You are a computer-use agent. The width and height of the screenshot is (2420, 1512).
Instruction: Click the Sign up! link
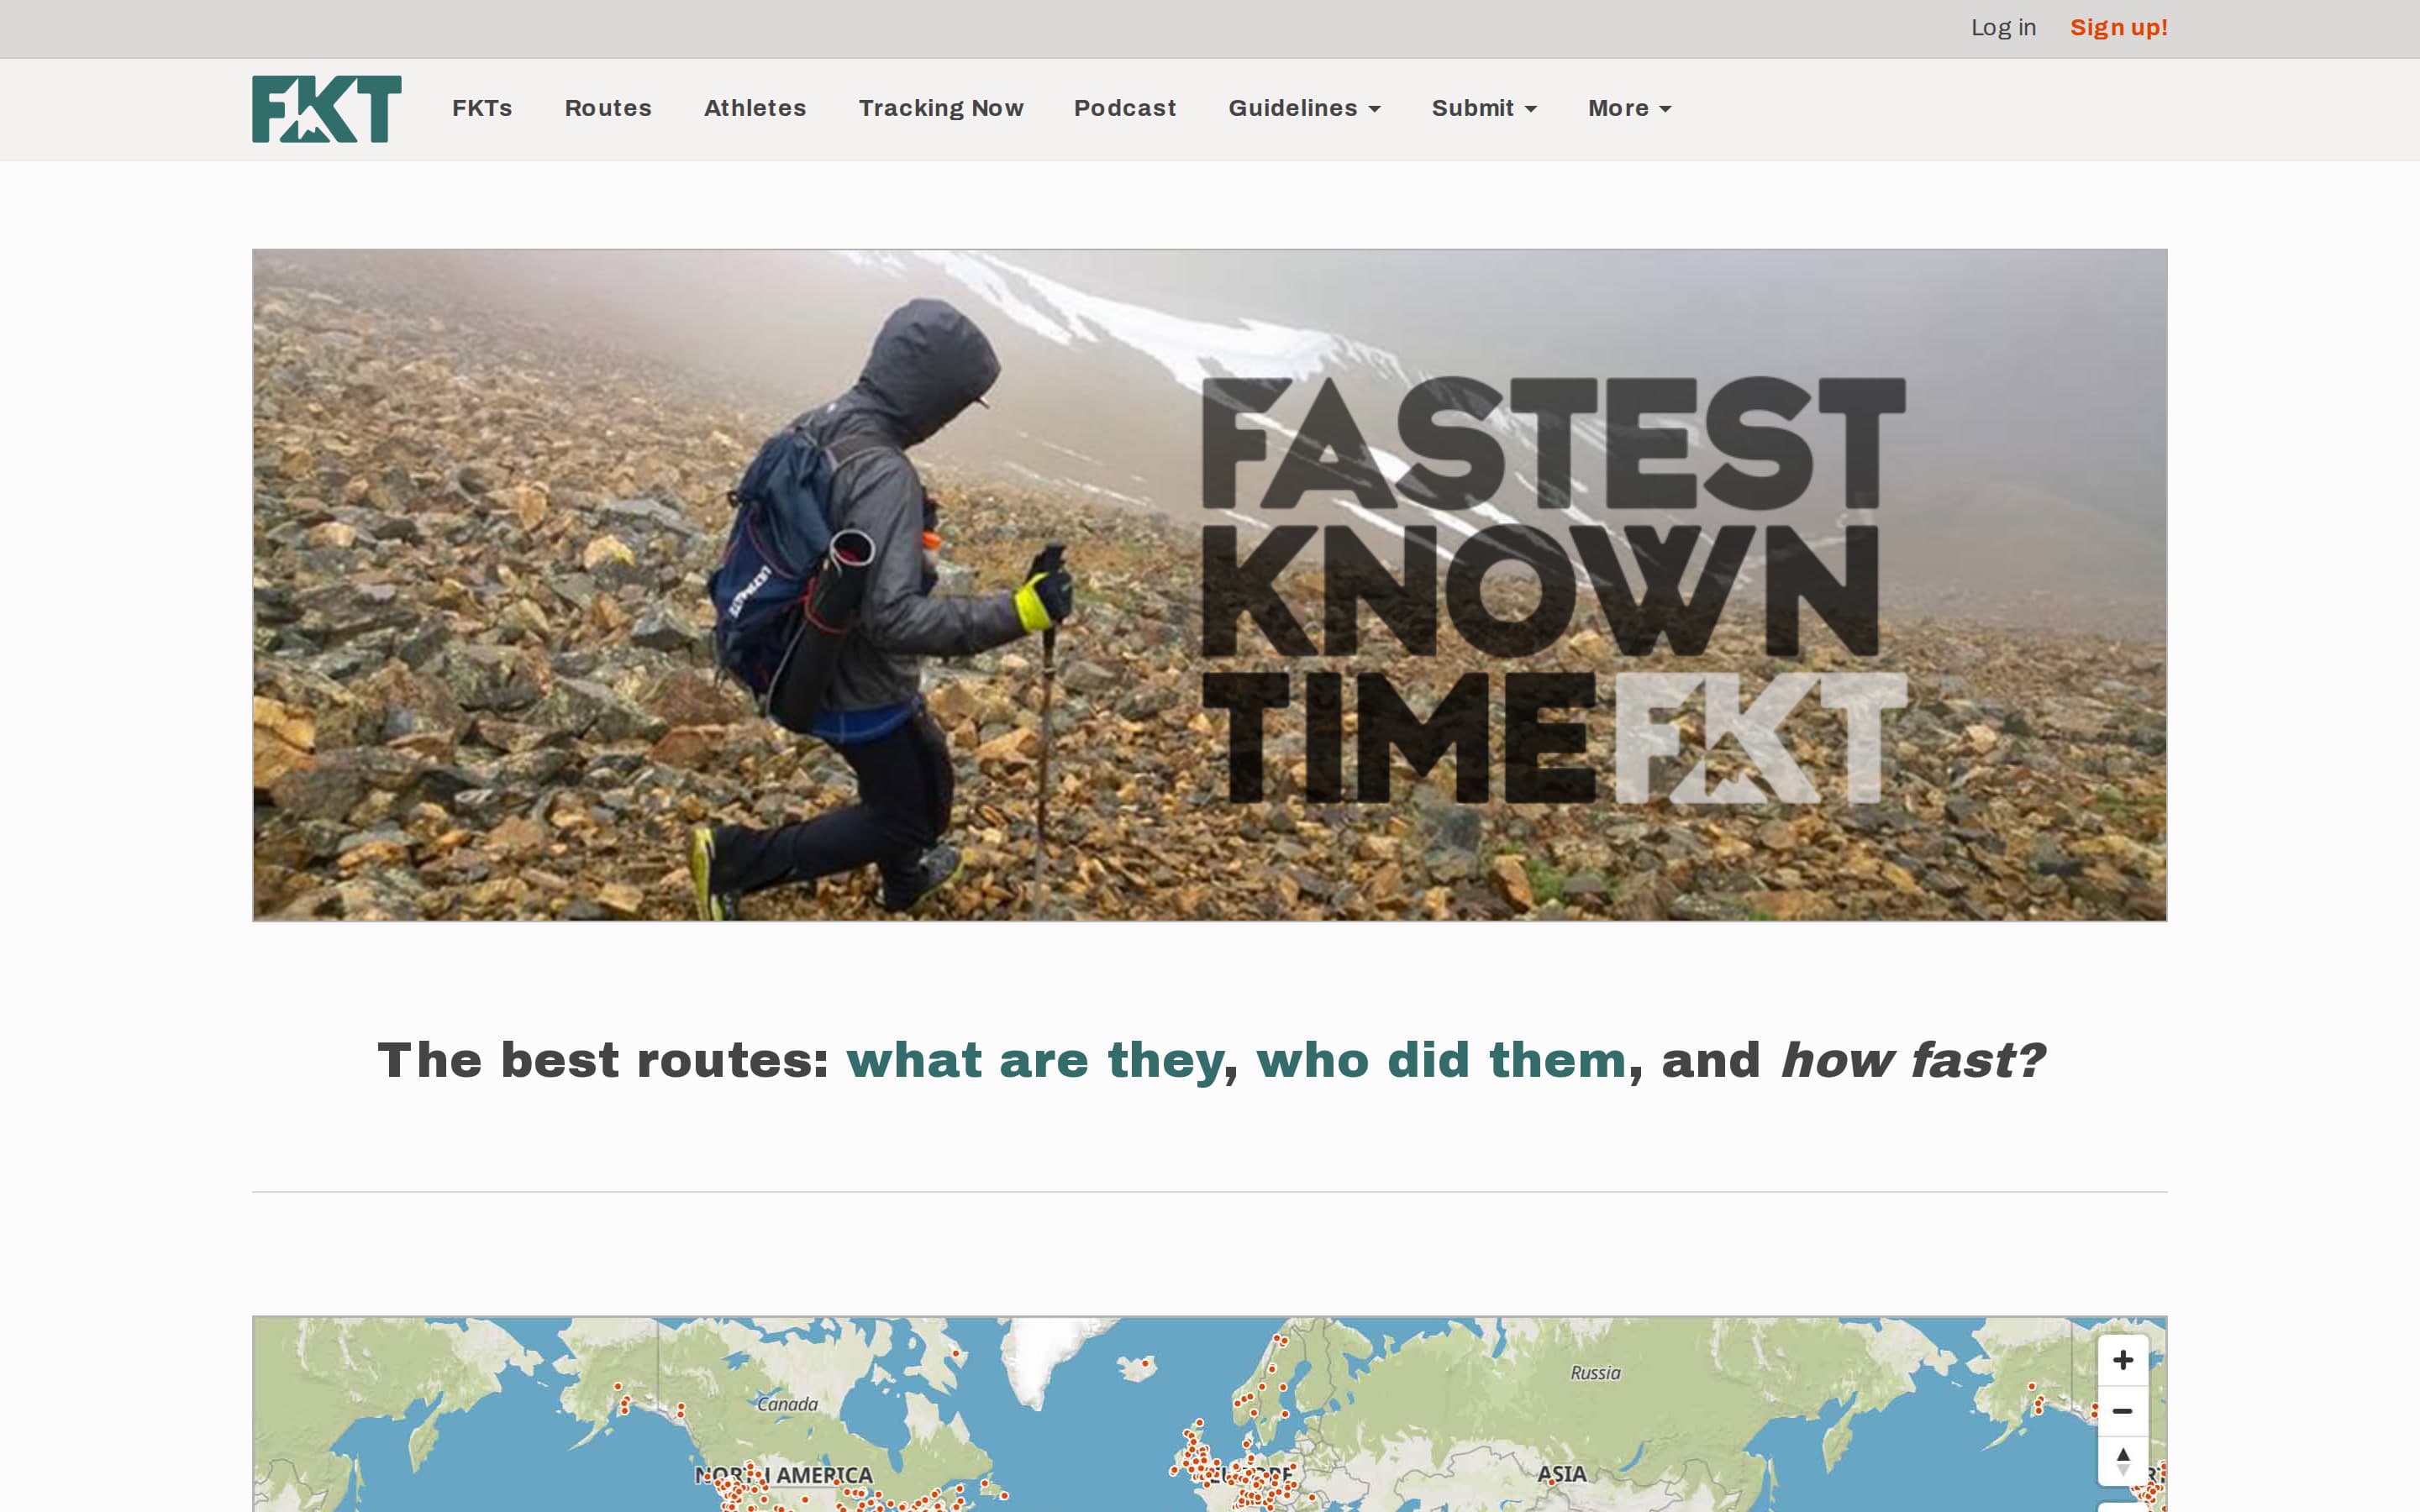click(2119, 28)
